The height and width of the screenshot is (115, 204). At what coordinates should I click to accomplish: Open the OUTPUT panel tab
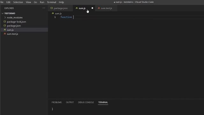[70, 102]
